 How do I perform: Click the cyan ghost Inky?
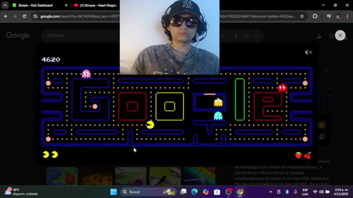[x=218, y=116]
